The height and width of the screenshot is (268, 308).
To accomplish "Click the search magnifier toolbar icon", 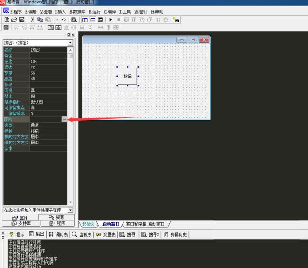I will pyautogui.click(x=74, y=19).
